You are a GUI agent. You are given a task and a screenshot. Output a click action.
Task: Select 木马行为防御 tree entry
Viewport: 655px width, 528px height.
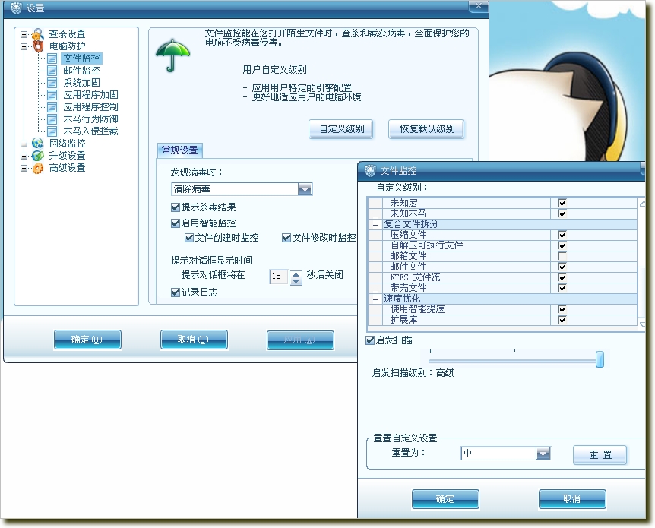click(x=90, y=119)
